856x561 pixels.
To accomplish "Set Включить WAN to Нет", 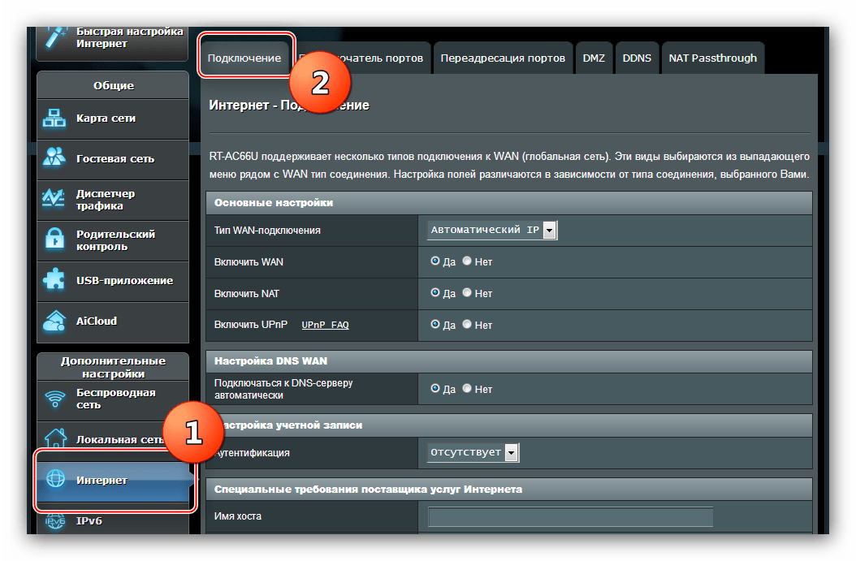I will point(467,261).
